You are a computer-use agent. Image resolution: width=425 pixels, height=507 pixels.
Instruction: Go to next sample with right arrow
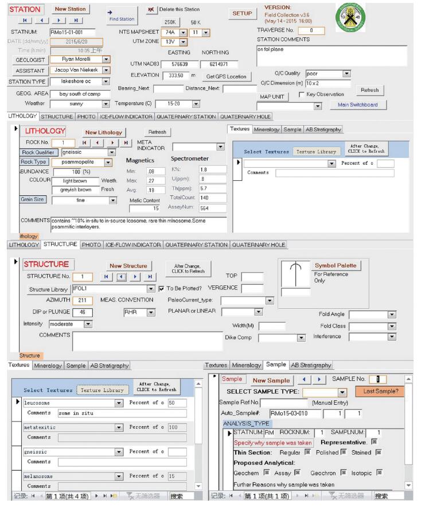point(319,380)
